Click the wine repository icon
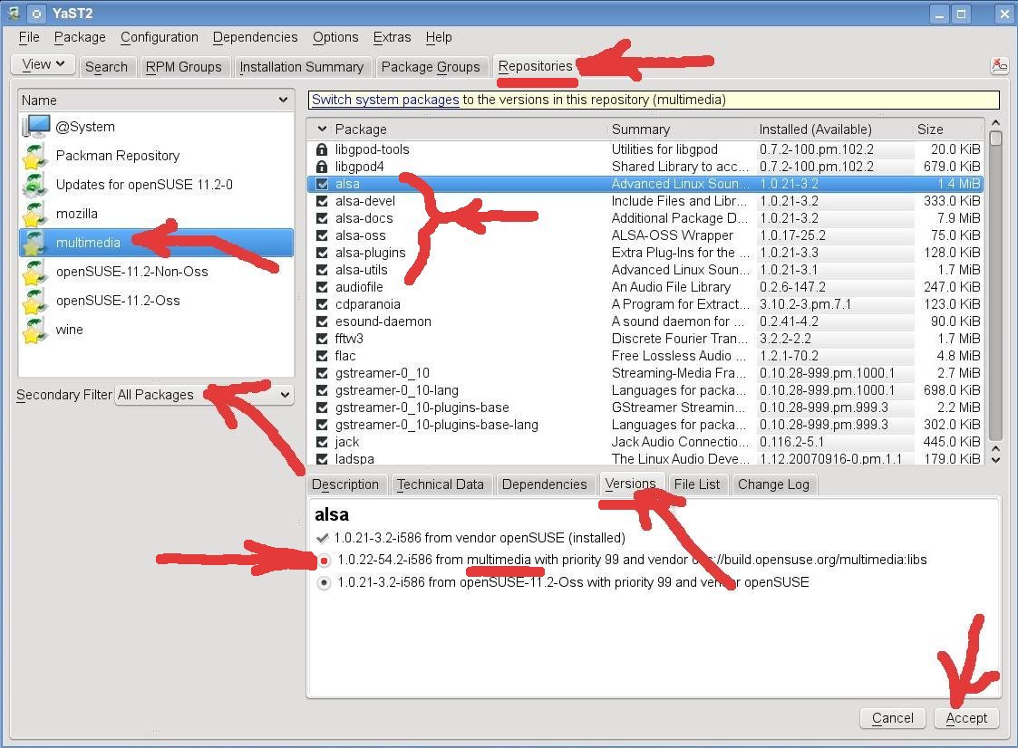This screenshot has width=1018, height=748. click(34, 330)
